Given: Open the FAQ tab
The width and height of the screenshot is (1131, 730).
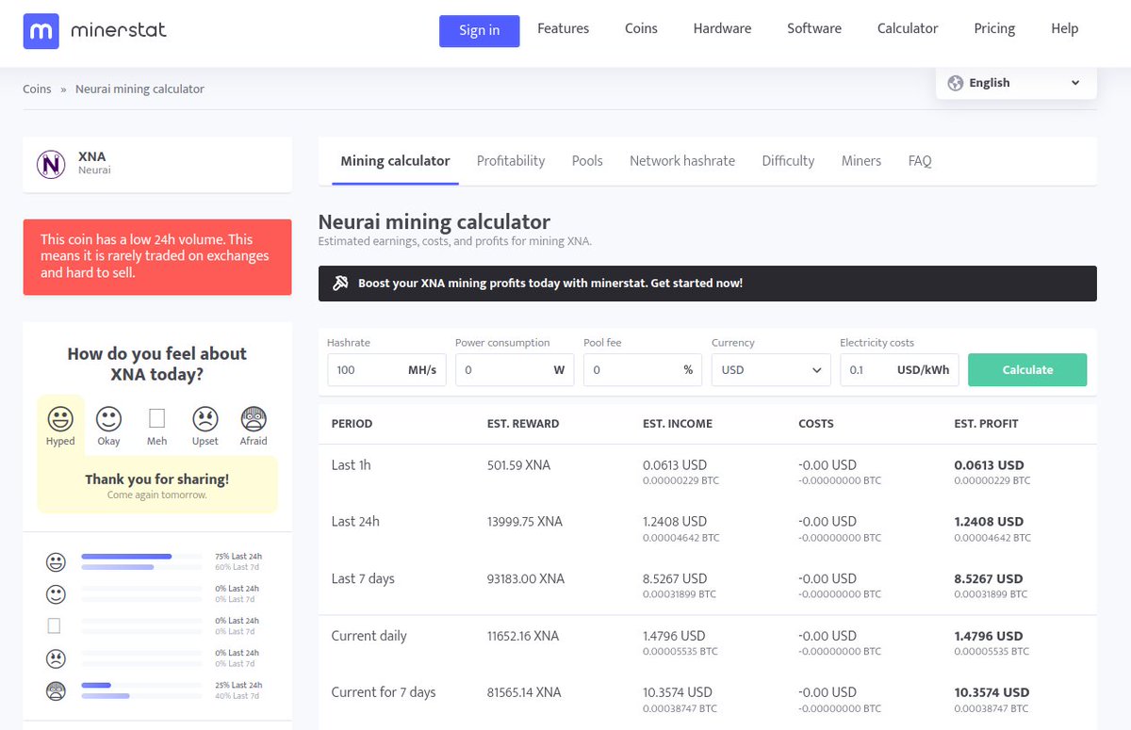Looking at the screenshot, I should click(x=920, y=161).
